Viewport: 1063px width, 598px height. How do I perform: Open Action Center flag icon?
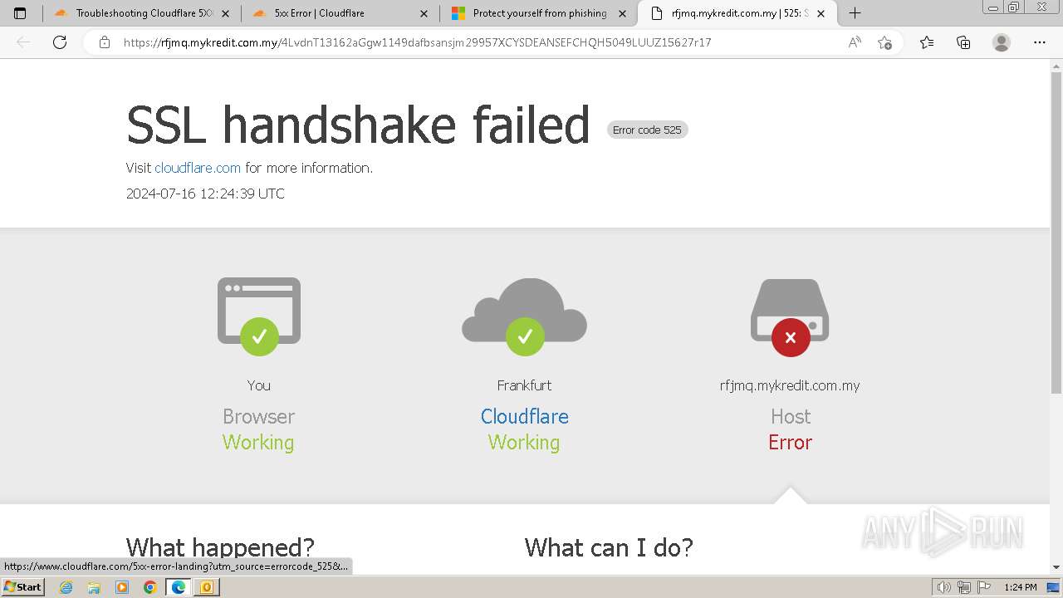[x=983, y=587]
